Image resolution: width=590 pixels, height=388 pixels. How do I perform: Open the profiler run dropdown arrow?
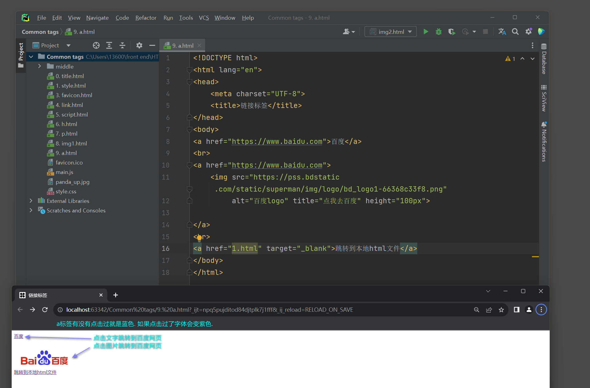(474, 32)
